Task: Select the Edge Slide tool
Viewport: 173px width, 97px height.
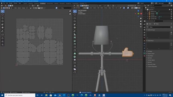Action: [x=75, y=63]
